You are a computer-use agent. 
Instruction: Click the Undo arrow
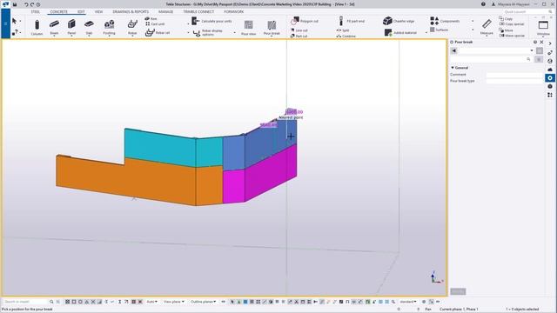click(26, 4)
